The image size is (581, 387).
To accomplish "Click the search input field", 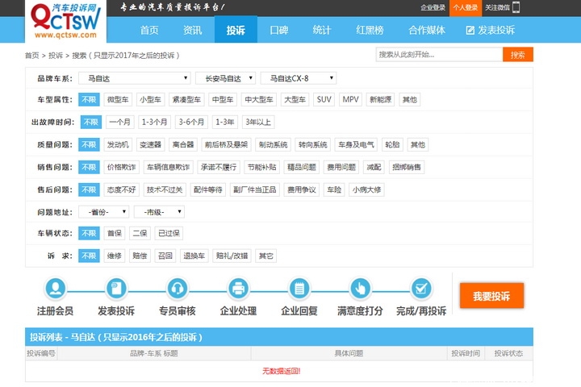I will (440, 55).
